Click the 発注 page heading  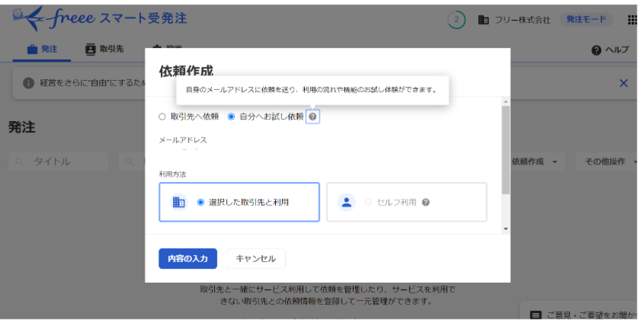click(22, 127)
